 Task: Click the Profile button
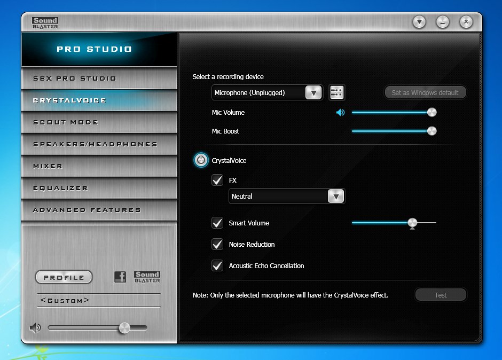[x=64, y=277]
